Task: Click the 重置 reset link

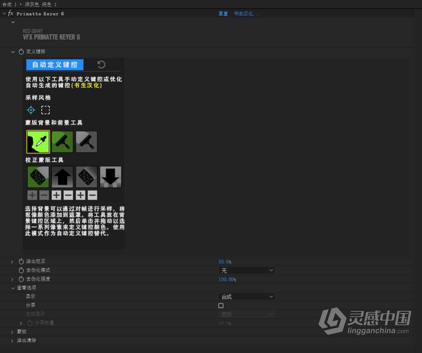Action: 223,14
